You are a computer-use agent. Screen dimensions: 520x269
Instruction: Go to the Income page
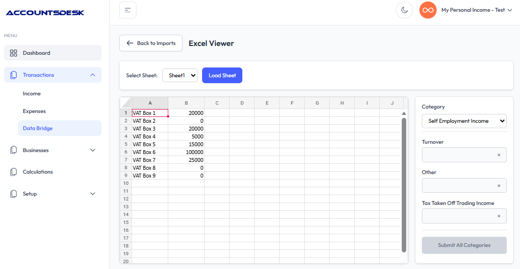point(32,93)
